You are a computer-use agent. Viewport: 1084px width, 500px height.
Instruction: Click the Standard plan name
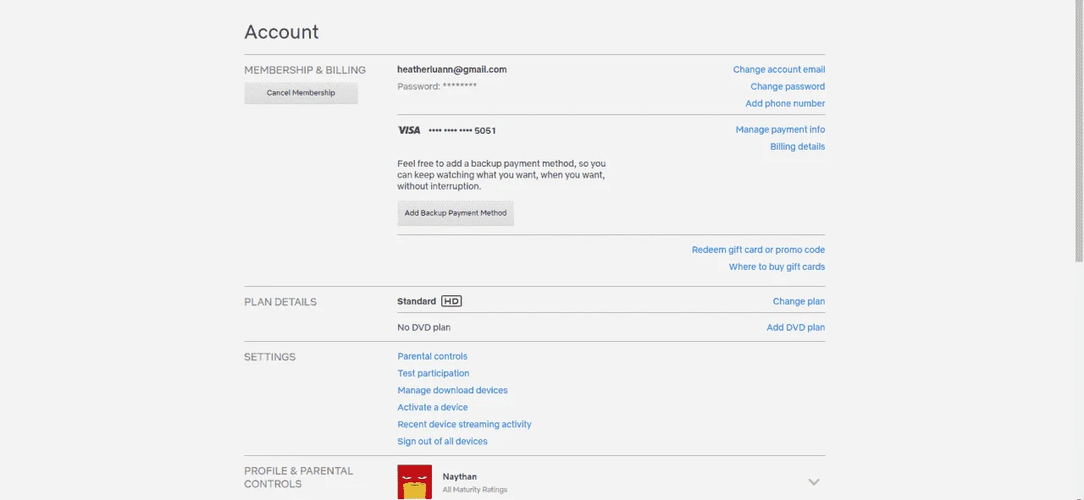click(417, 301)
